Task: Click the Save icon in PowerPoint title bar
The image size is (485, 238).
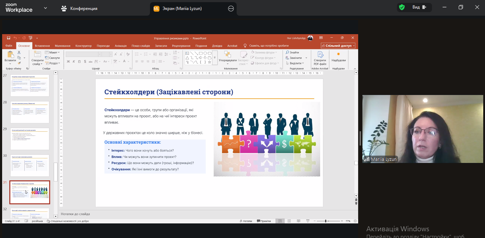Action: (x=9, y=38)
